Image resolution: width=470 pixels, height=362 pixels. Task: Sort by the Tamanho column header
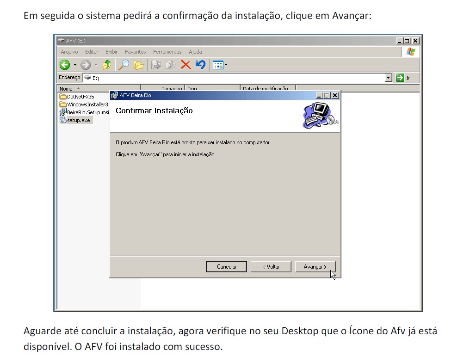click(x=162, y=88)
